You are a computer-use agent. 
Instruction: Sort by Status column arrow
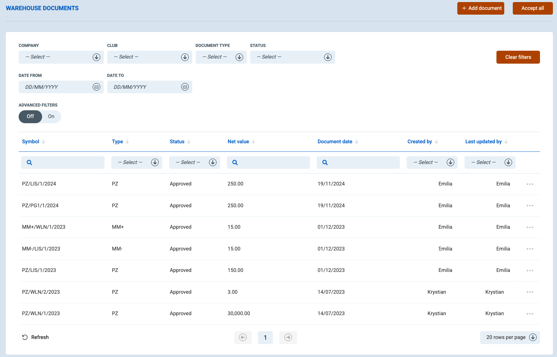[189, 142]
